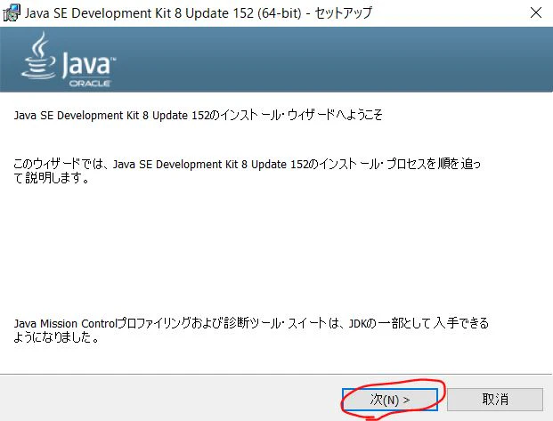Click the paragraph starting 'このウィザードでは'

(x=247, y=171)
